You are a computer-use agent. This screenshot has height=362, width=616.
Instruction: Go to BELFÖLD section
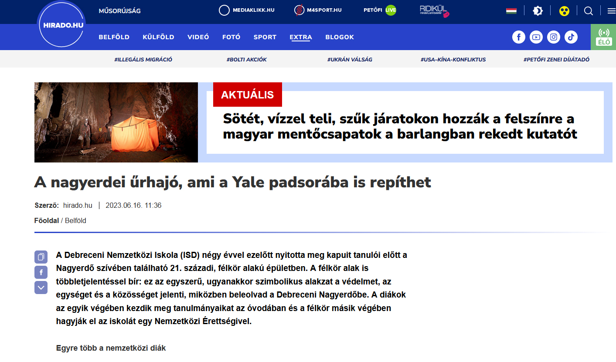(114, 37)
